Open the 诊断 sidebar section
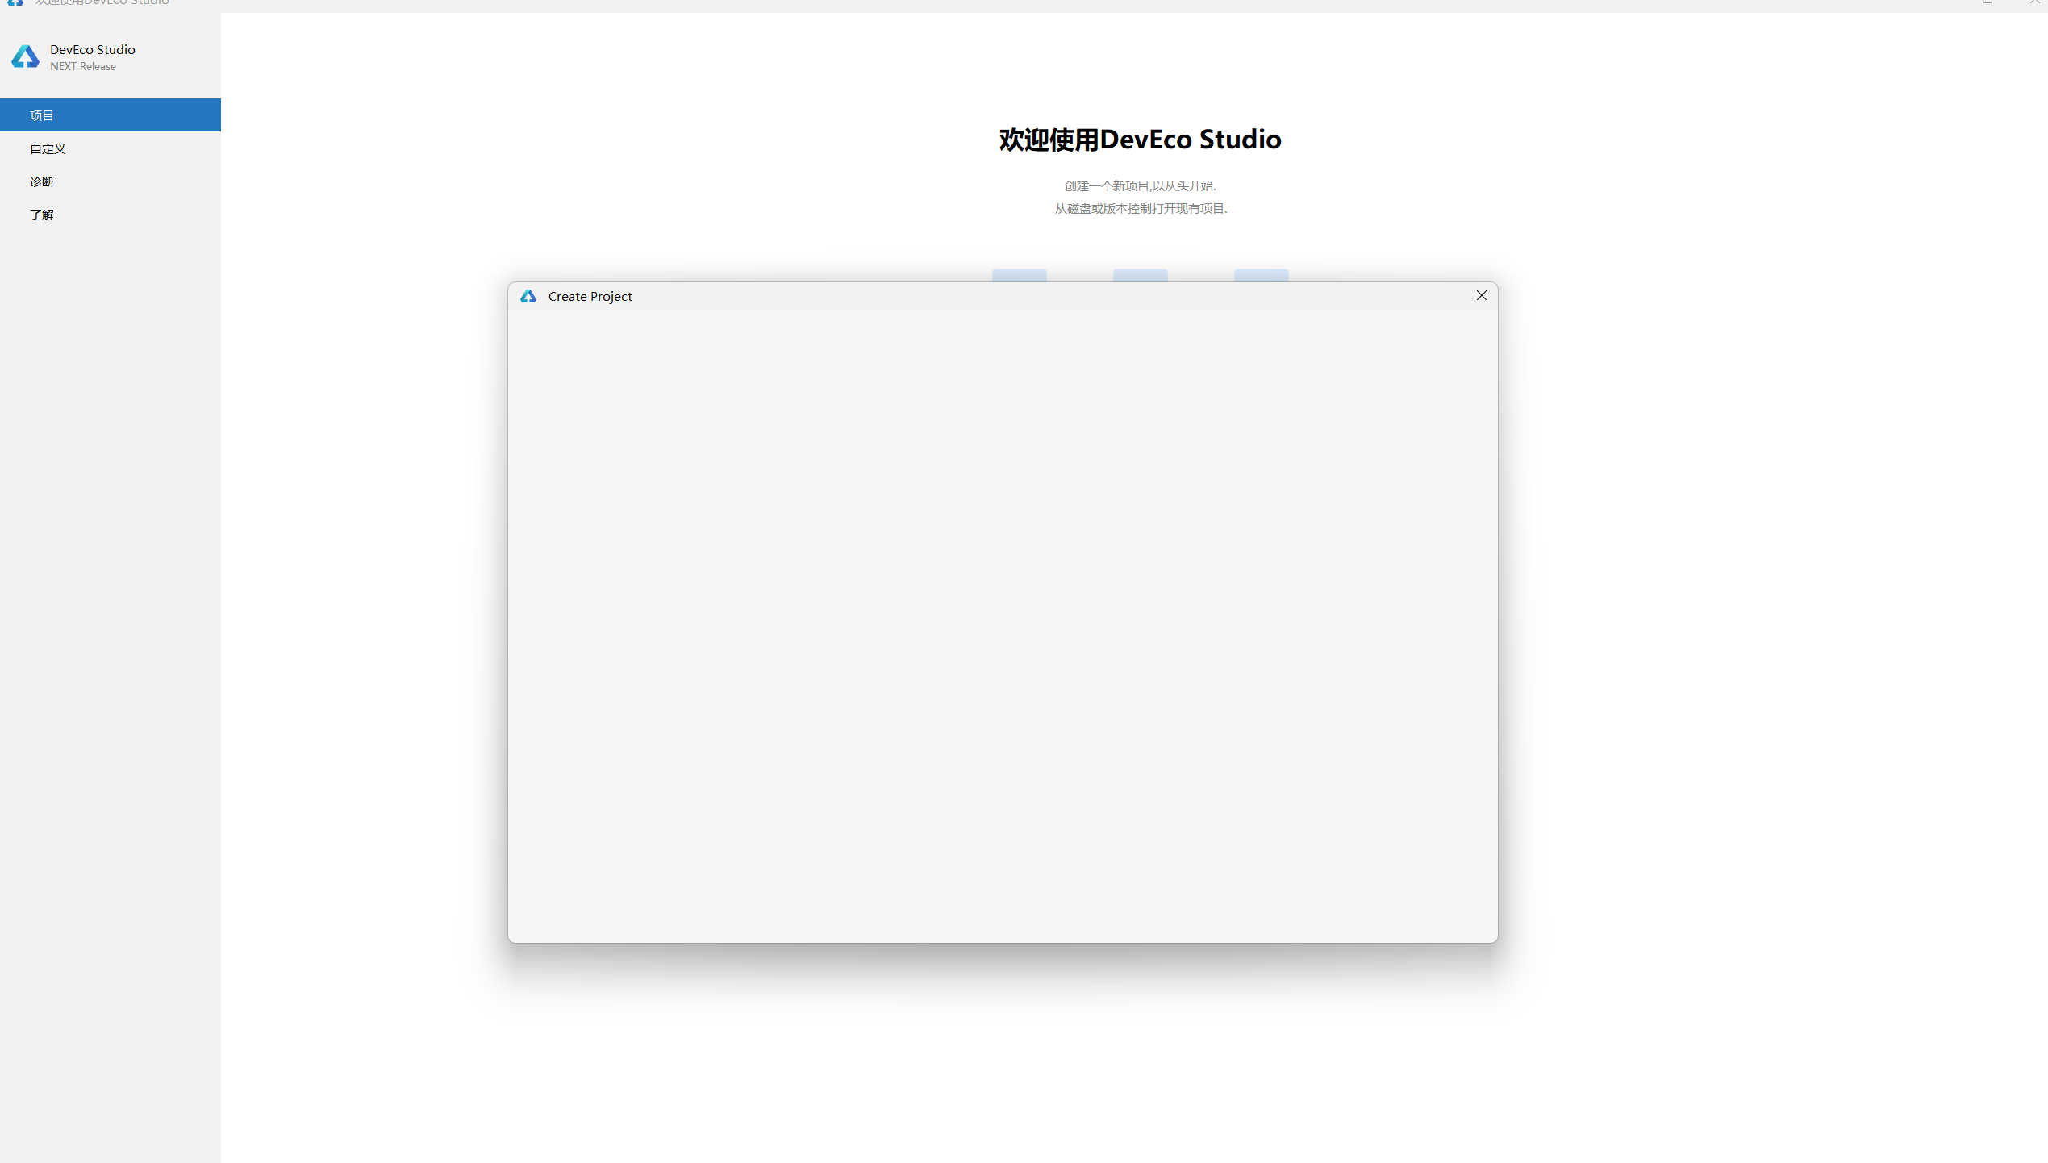Image resolution: width=2048 pixels, height=1163 pixels. tap(111, 182)
